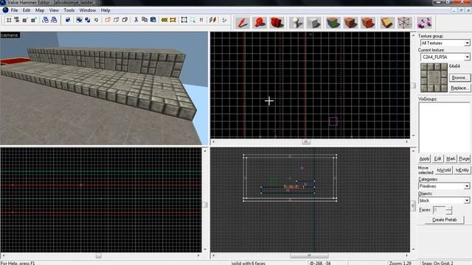The image size is (472, 265).
Task: Click the bottom-right view horizontal scrollbar thumb
Action: coord(309,255)
